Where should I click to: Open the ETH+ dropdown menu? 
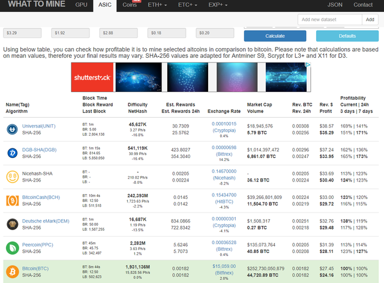point(157,5)
